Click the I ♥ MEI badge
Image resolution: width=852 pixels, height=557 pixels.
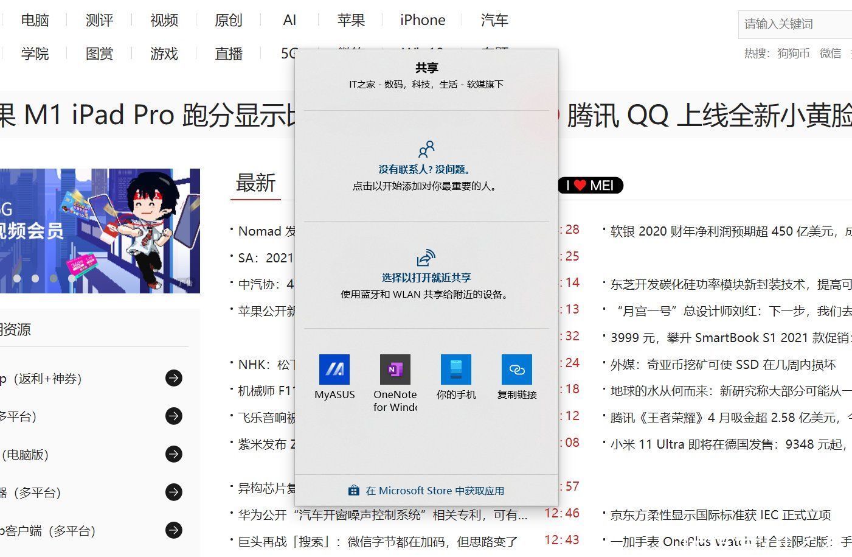(591, 185)
